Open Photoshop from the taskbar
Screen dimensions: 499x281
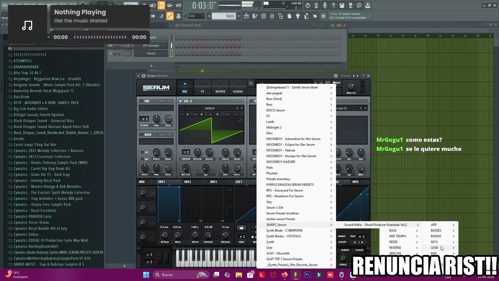308,275
